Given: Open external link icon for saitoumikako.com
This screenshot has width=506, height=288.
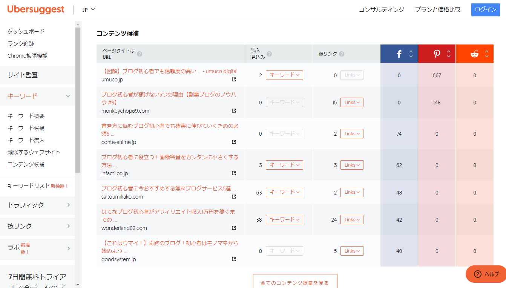Looking at the screenshot, I should [x=234, y=197].
